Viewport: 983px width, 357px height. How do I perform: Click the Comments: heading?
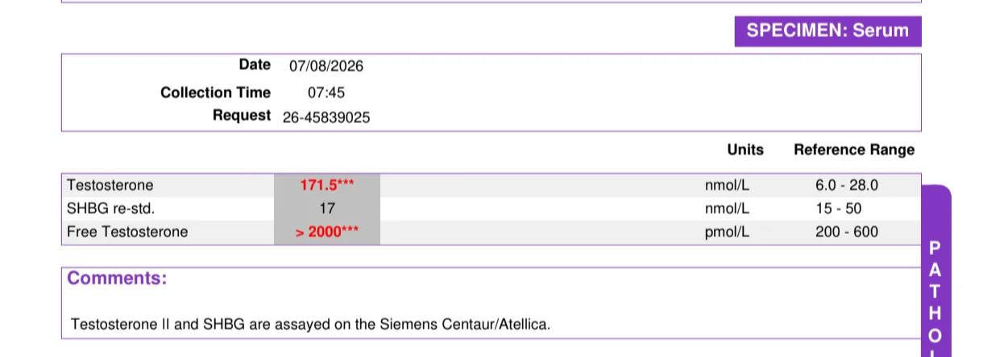[117, 278]
